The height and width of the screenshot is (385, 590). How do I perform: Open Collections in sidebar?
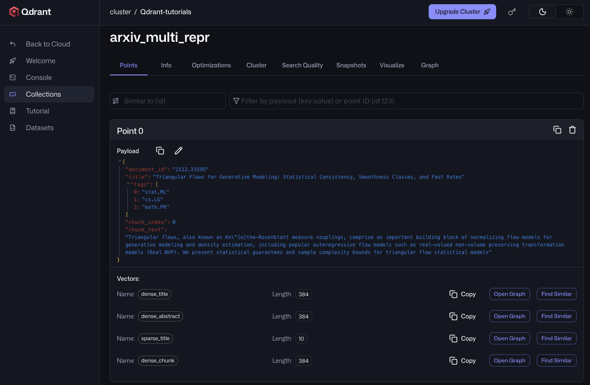(x=49, y=94)
